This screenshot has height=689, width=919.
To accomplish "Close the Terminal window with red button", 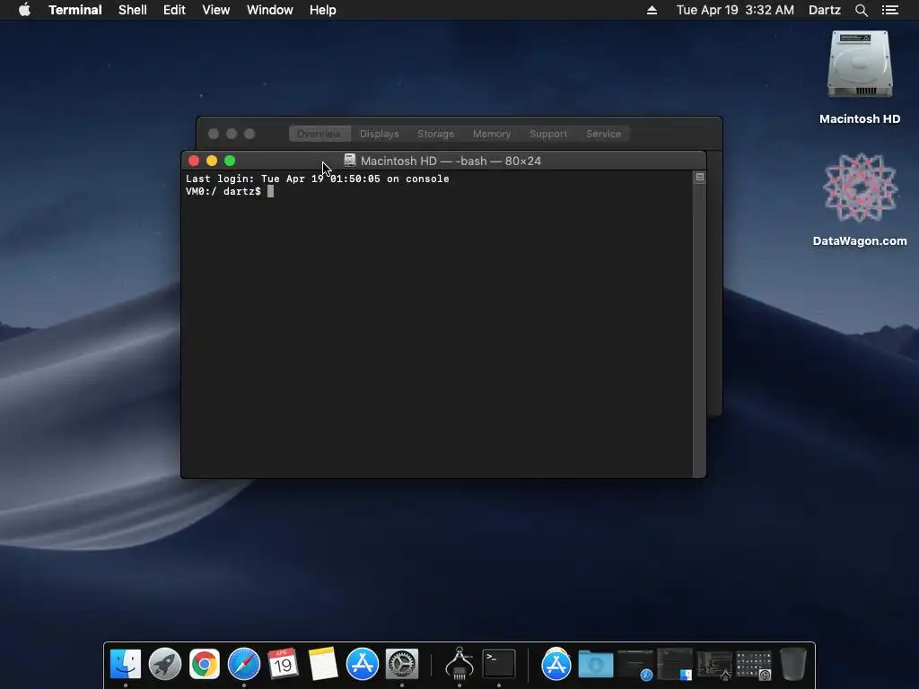I will click(194, 161).
